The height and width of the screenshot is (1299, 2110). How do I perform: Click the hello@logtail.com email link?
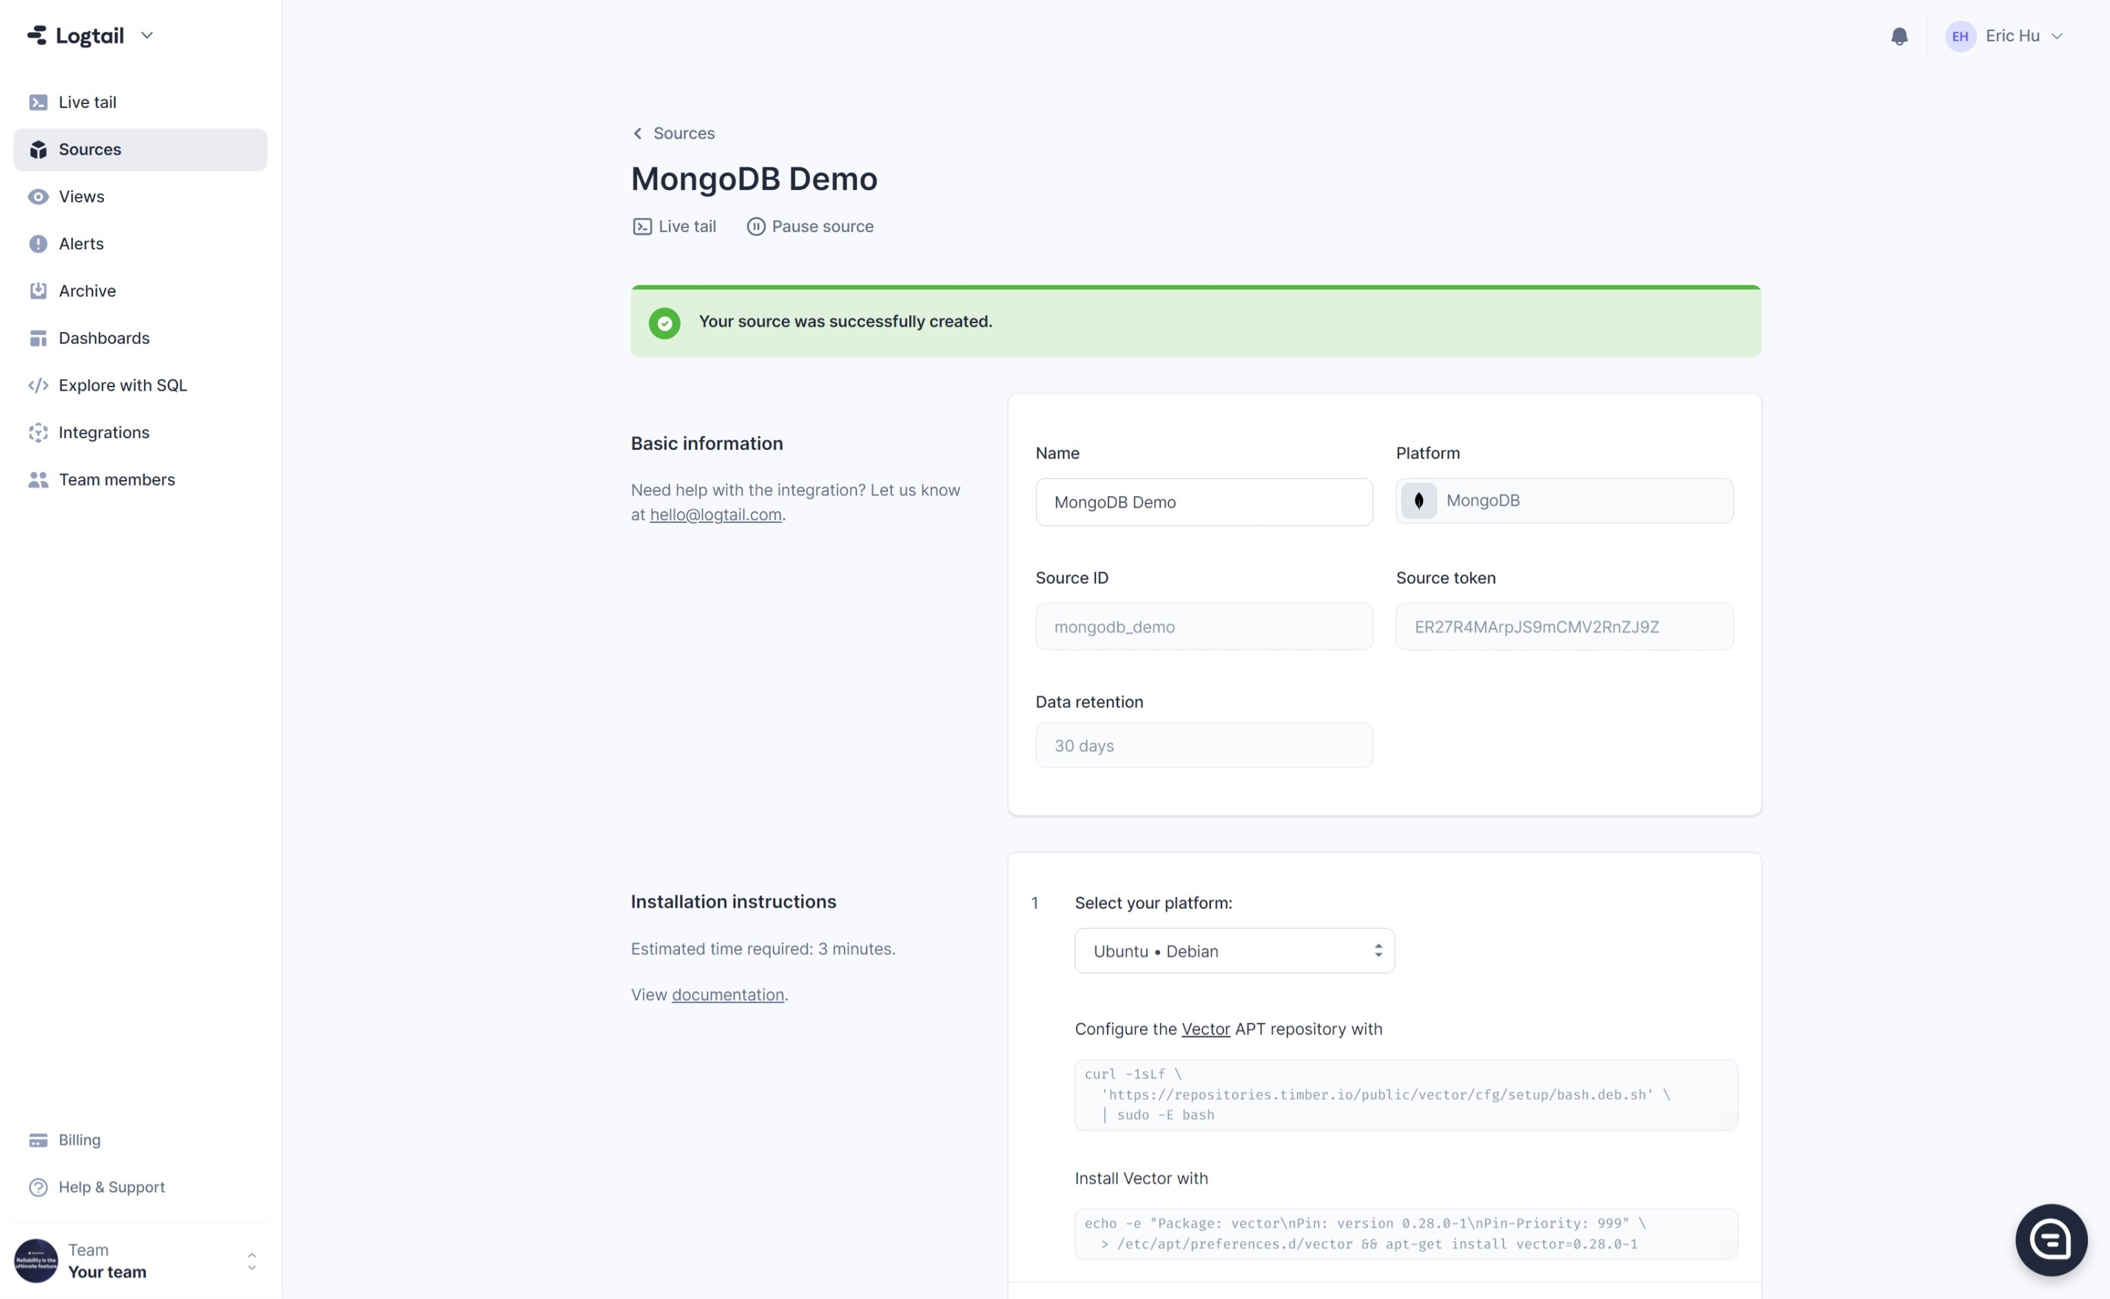(x=715, y=515)
